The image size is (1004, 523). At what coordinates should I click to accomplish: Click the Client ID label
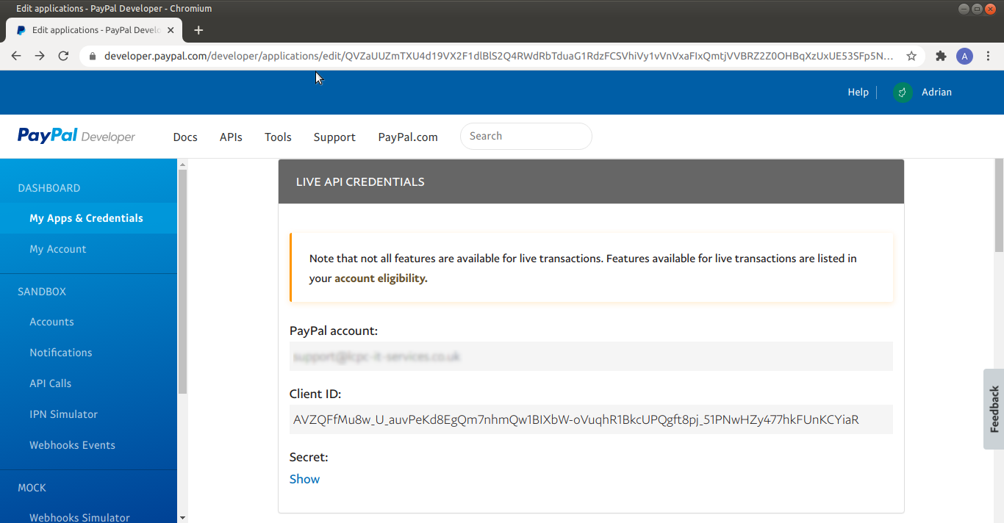pyautogui.click(x=315, y=394)
